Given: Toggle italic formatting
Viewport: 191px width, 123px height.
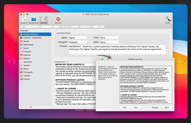Looking at the screenshot, I should tap(74, 27).
